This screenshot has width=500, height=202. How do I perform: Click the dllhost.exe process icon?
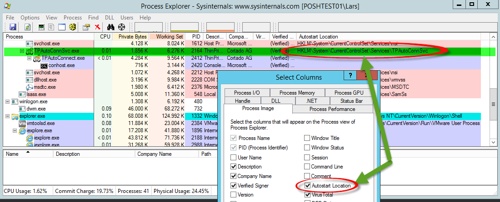click(30, 80)
